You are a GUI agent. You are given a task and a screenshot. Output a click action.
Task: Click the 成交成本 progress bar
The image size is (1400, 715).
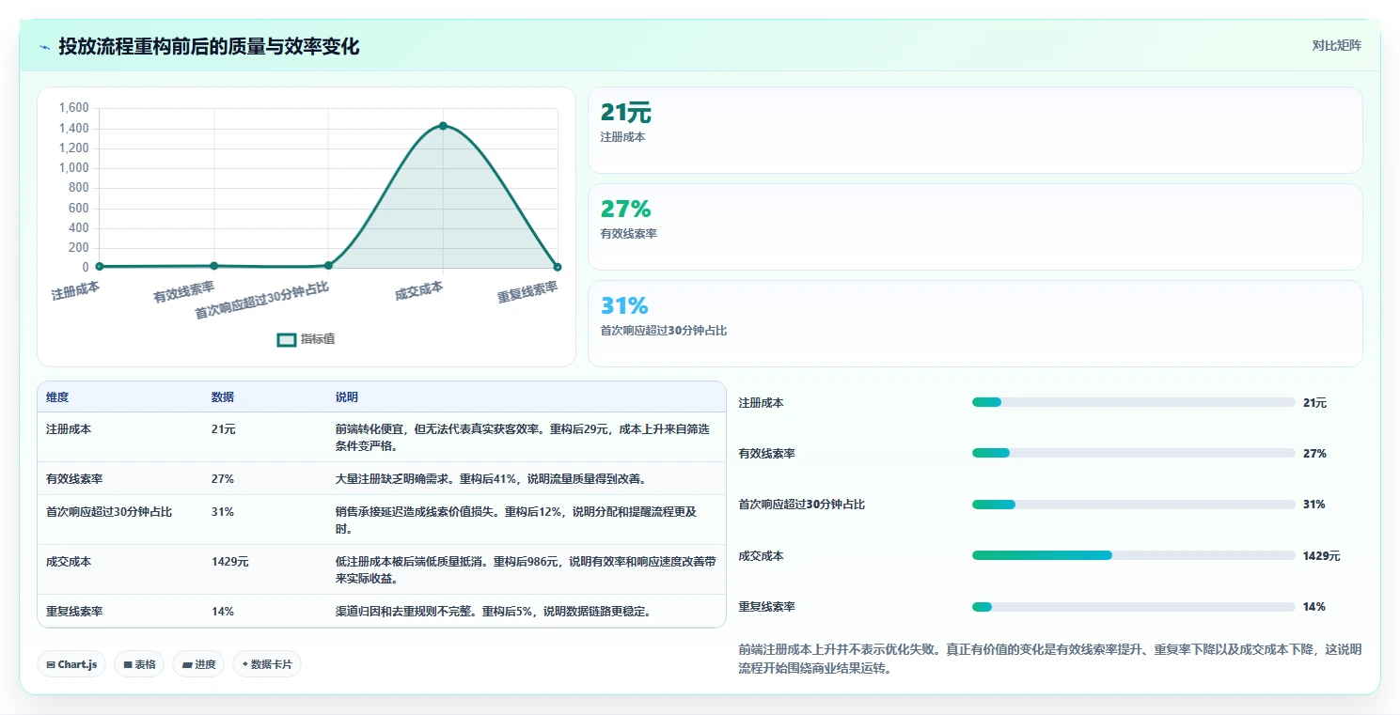point(1133,555)
